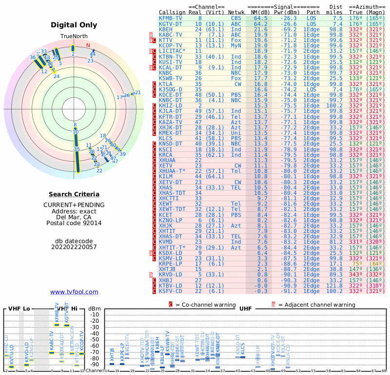Select KCAL-DT in the callsign column

[171, 67]
